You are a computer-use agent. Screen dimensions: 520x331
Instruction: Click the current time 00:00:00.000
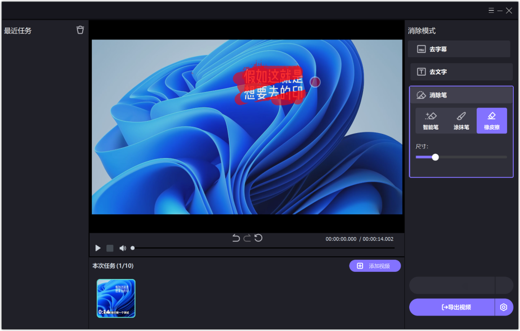coord(341,239)
